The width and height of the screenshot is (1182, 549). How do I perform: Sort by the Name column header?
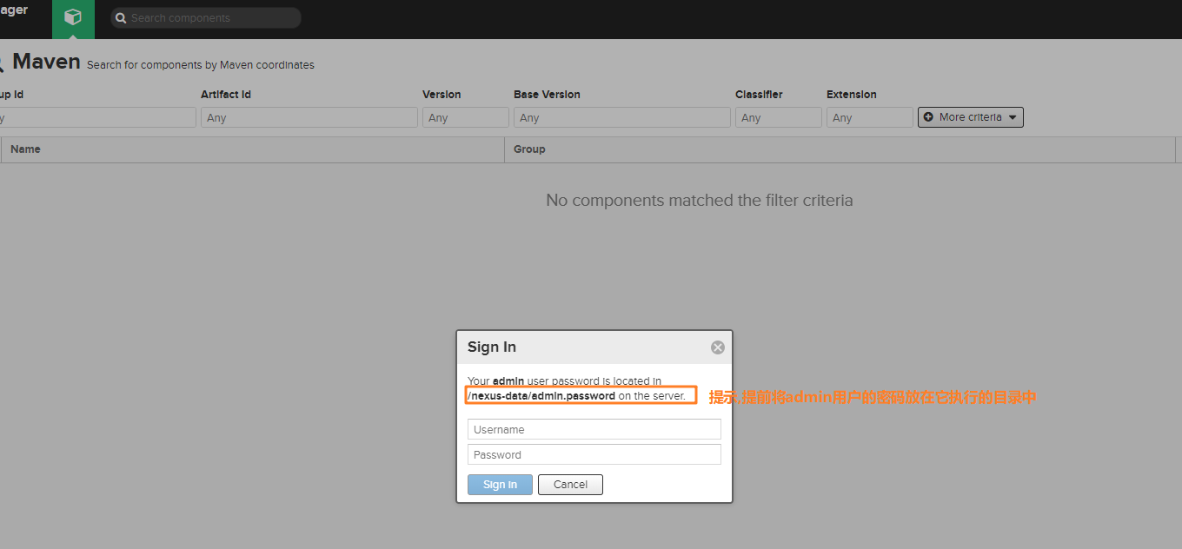[252, 149]
